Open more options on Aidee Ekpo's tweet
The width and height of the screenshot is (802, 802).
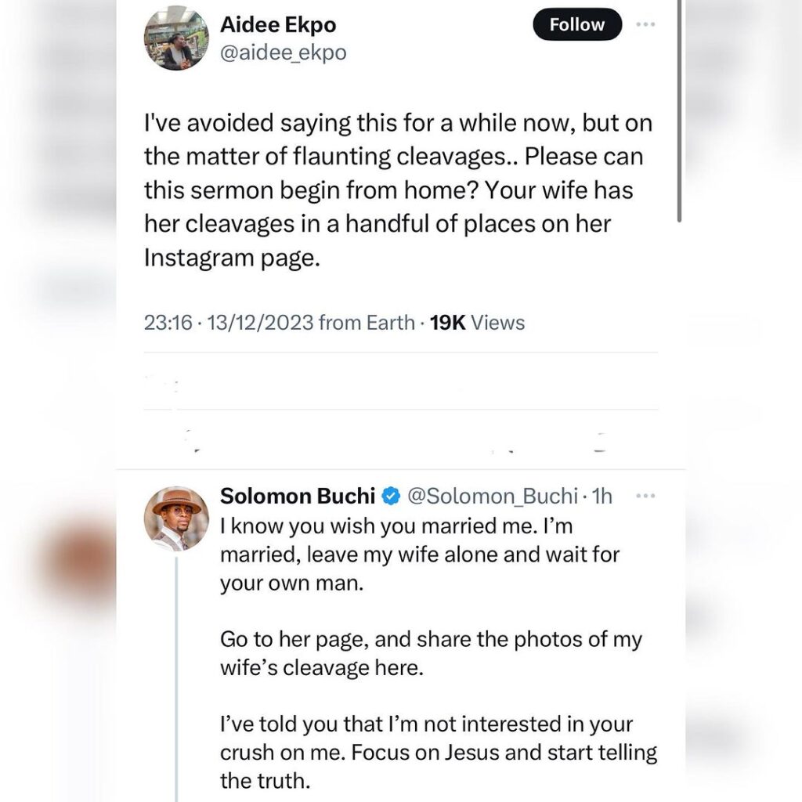tap(645, 25)
